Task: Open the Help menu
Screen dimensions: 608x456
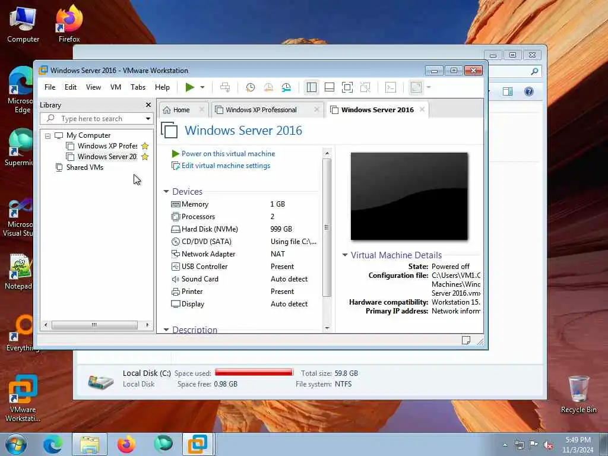Action: pyautogui.click(x=162, y=87)
